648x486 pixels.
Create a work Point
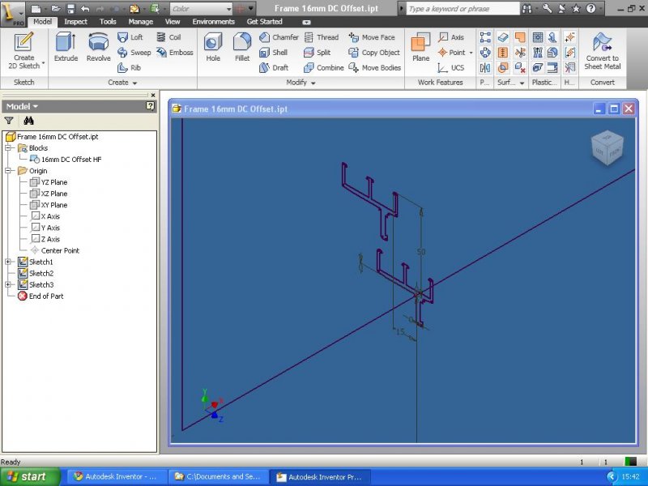tap(451, 53)
